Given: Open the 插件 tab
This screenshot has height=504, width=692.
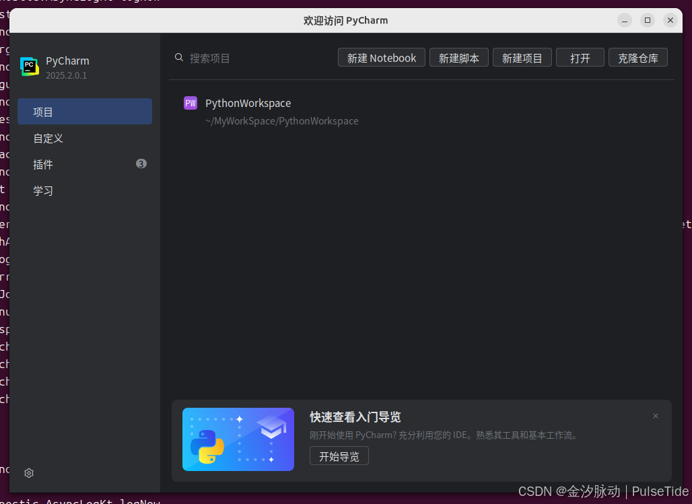Looking at the screenshot, I should pyautogui.click(x=85, y=164).
